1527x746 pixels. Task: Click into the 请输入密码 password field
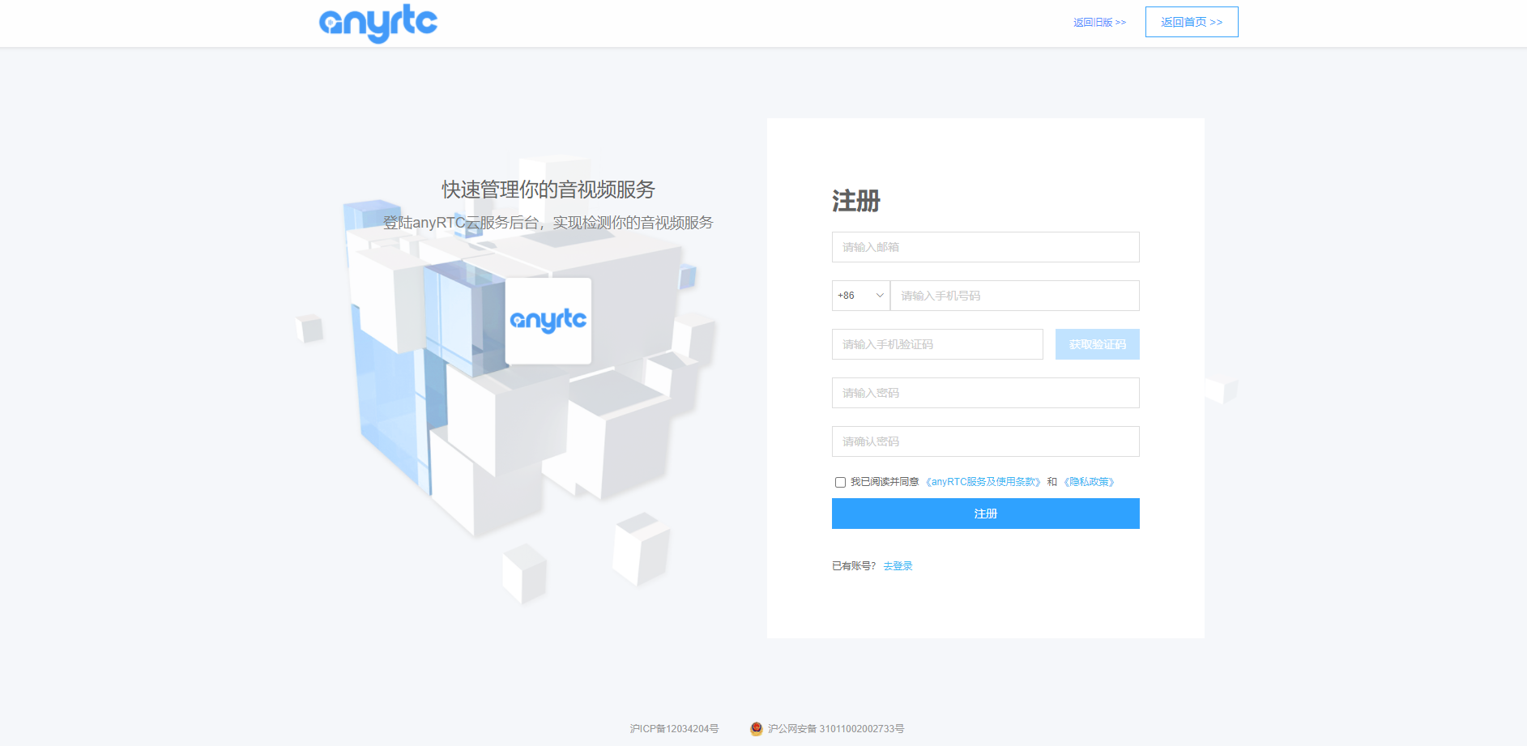point(985,393)
